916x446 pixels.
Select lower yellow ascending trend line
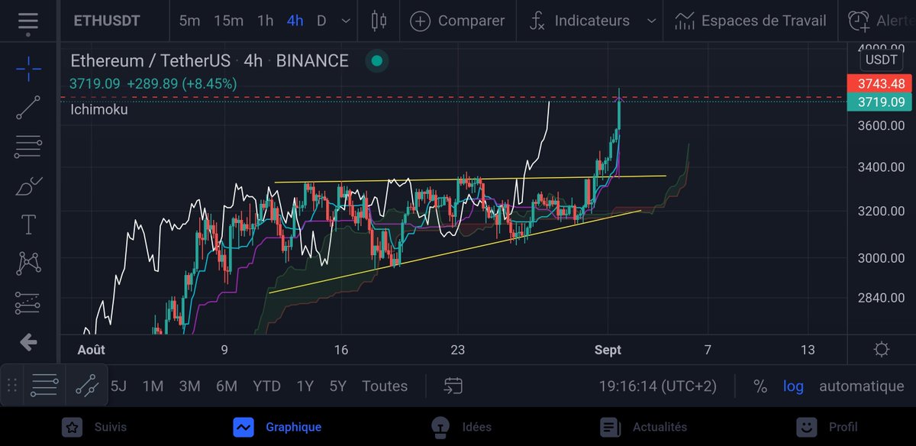[454, 251]
